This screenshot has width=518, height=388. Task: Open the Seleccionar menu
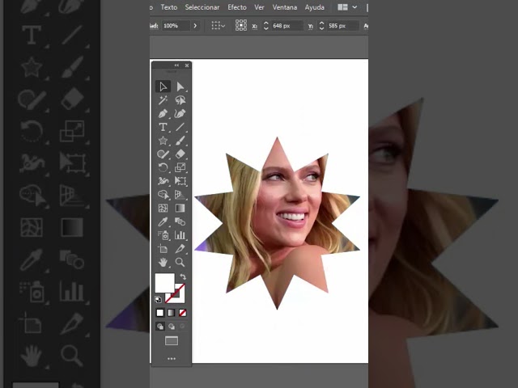[x=202, y=7]
